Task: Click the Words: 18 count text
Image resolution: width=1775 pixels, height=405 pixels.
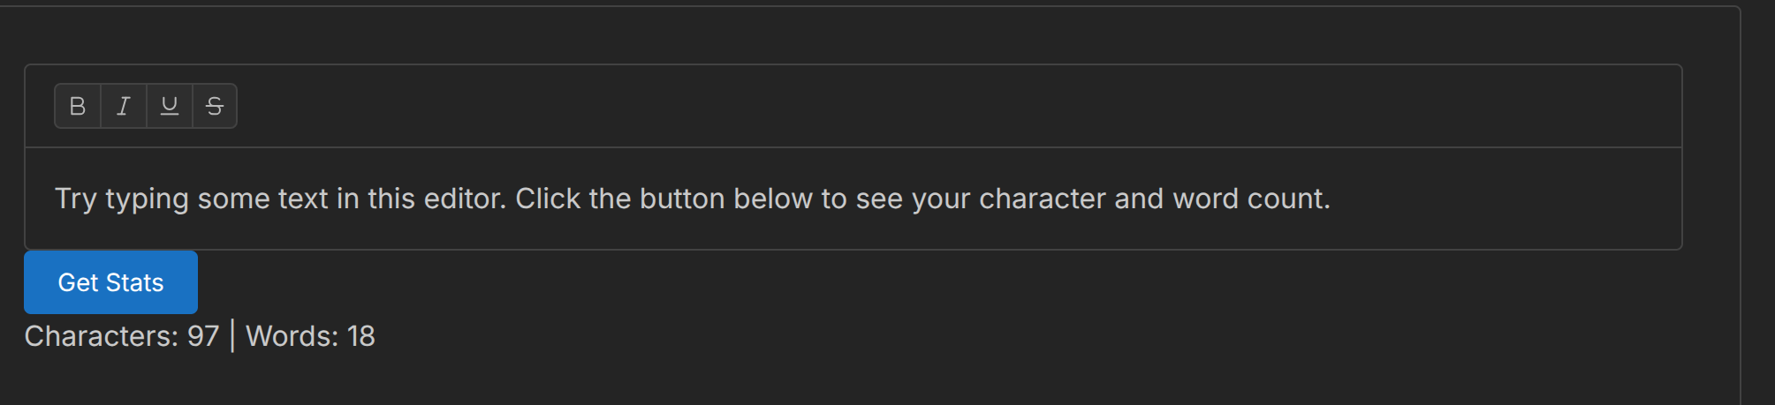Action: click(310, 336)
